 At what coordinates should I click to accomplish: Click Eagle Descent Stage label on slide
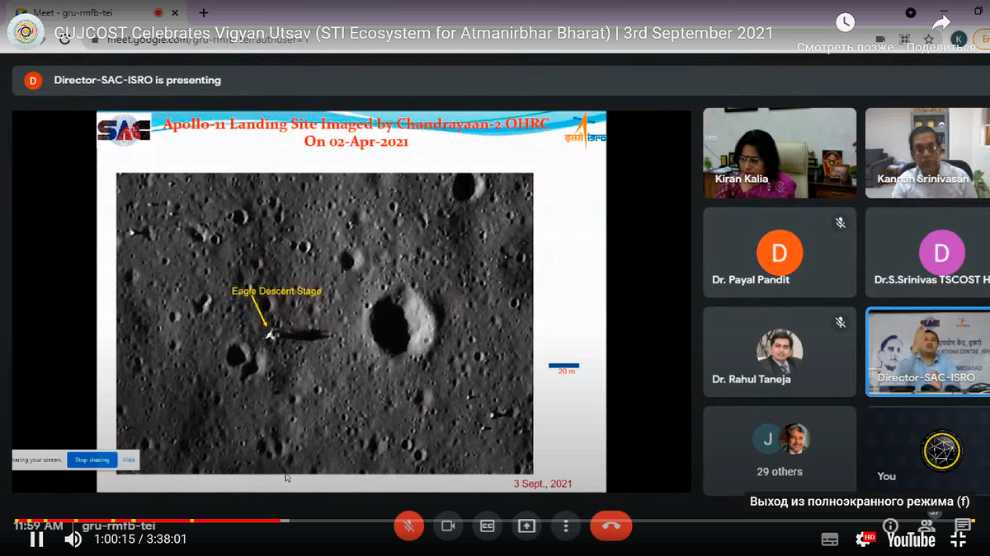(x=277, y=291)
